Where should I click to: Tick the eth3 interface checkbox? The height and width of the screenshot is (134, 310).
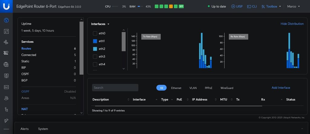(x=95, y=57)
